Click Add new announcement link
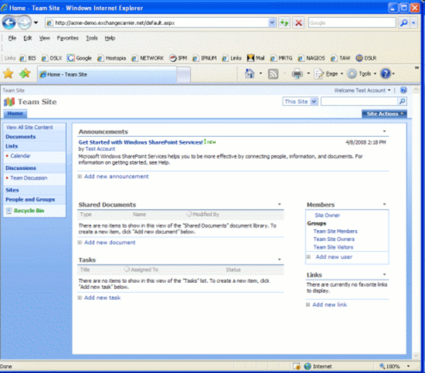The height and width of the screenshot is (373, 425). tap(117, 176)
